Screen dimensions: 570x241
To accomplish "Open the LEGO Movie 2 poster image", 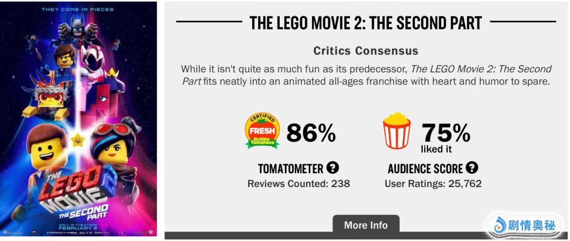I will pyautogui.click(x=78, y=118).
